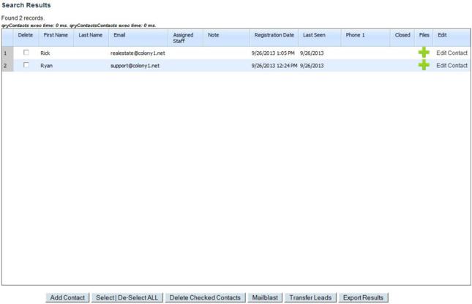
Task: Click the green plus Files icon for Rick
Action: [424, 53]
